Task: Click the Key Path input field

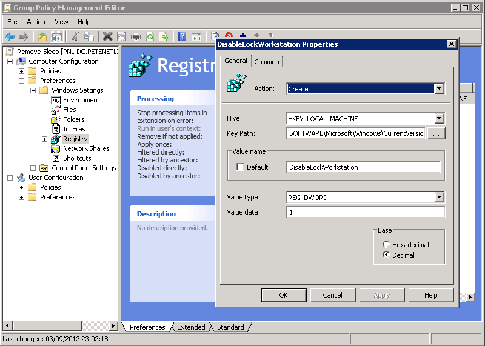Action: click(x=356, y=133)
